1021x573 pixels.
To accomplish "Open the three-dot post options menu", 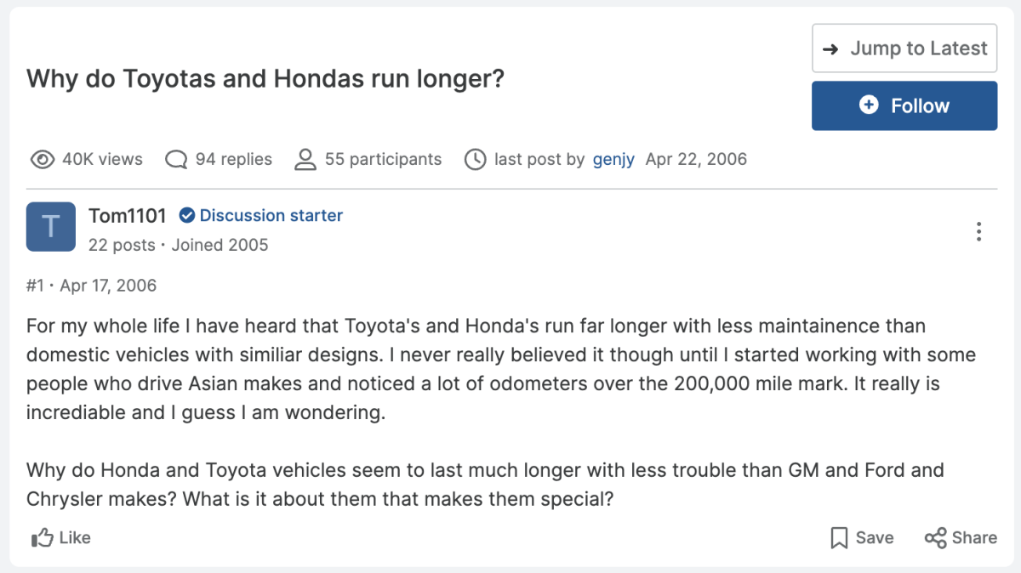I will [978, 231].
